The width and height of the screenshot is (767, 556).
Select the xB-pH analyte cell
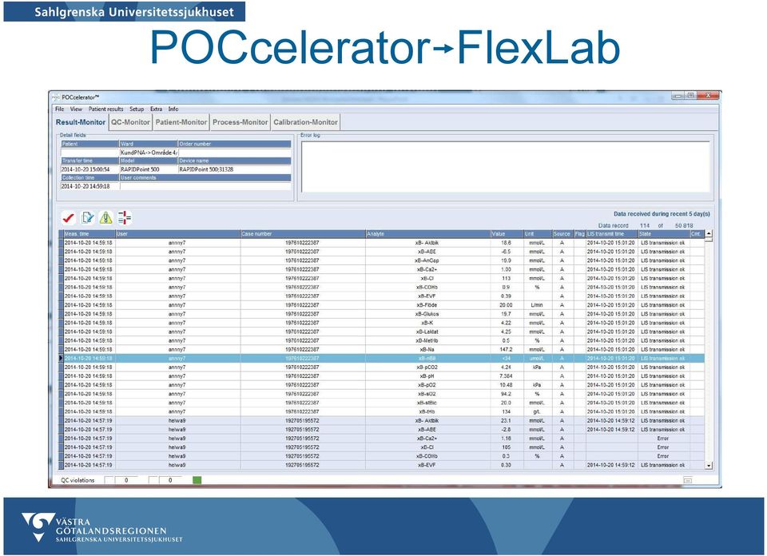(427, 376)
